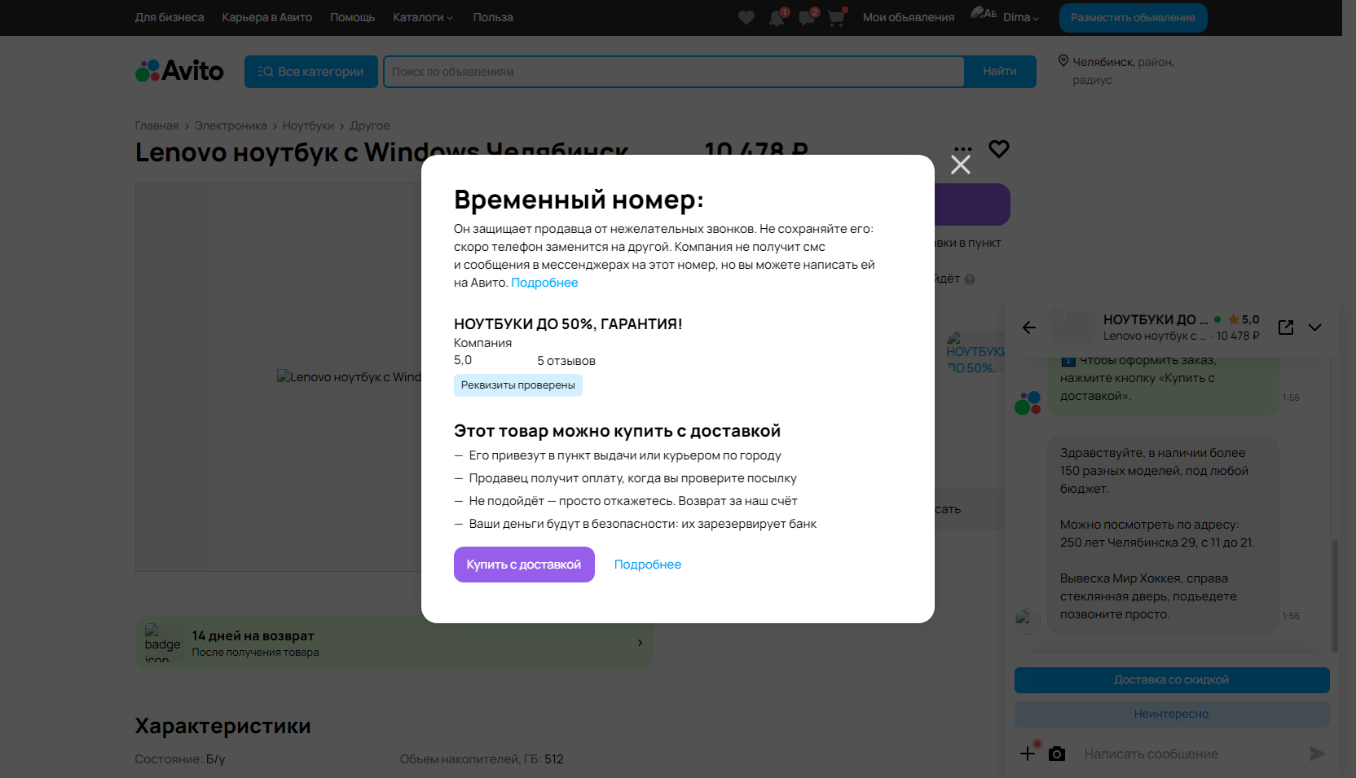Click the Доставка со скидкой chat button

coord(1172,680)
